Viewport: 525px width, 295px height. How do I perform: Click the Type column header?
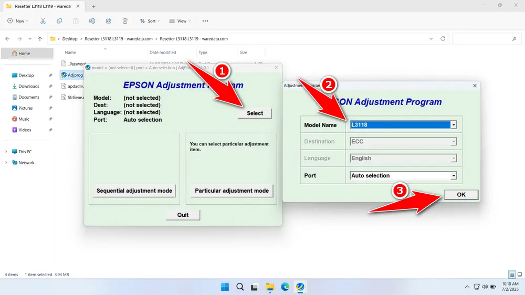pos(203,52)
